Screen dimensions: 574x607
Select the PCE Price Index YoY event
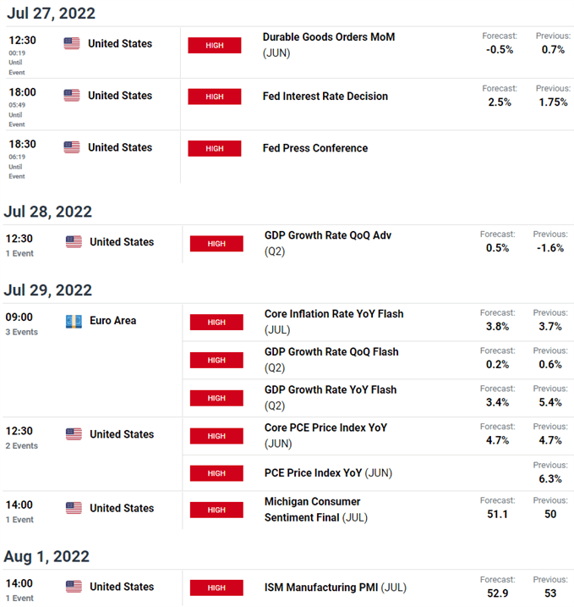[x=327, y=472]
